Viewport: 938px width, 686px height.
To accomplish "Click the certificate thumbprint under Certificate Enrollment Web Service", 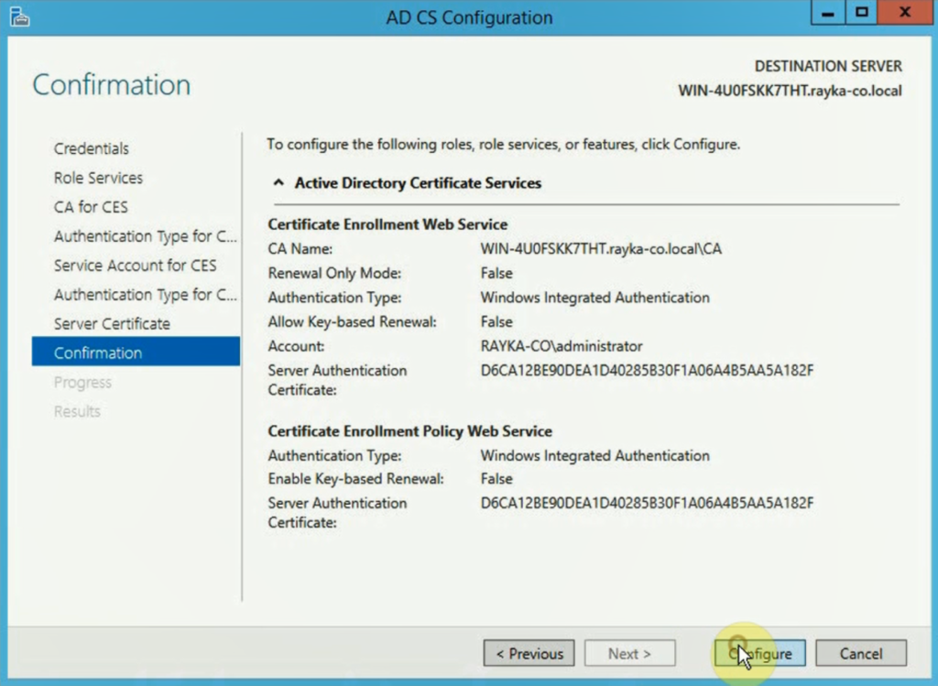I will 647,371.
